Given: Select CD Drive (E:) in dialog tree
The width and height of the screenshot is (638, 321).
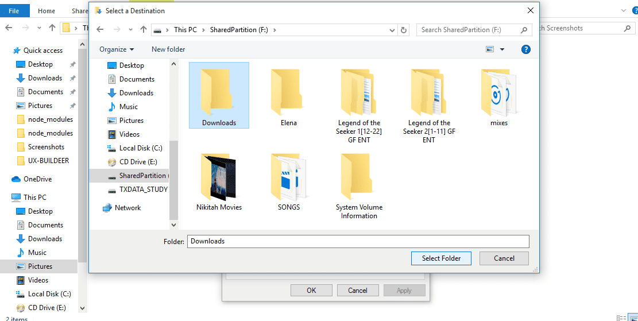Looking at the screenshot, I should tap(138, 162).
